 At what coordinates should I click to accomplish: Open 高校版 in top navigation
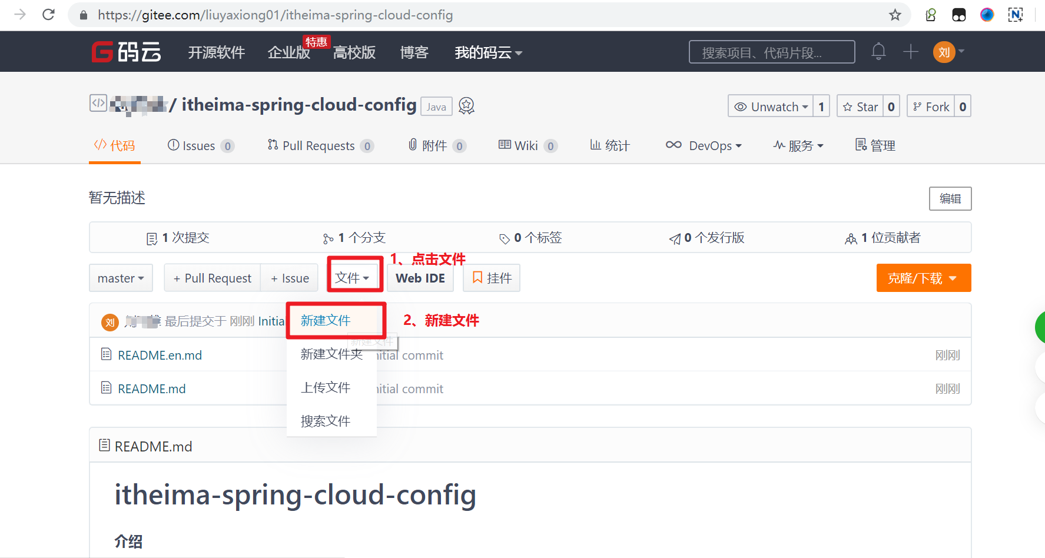354,53
